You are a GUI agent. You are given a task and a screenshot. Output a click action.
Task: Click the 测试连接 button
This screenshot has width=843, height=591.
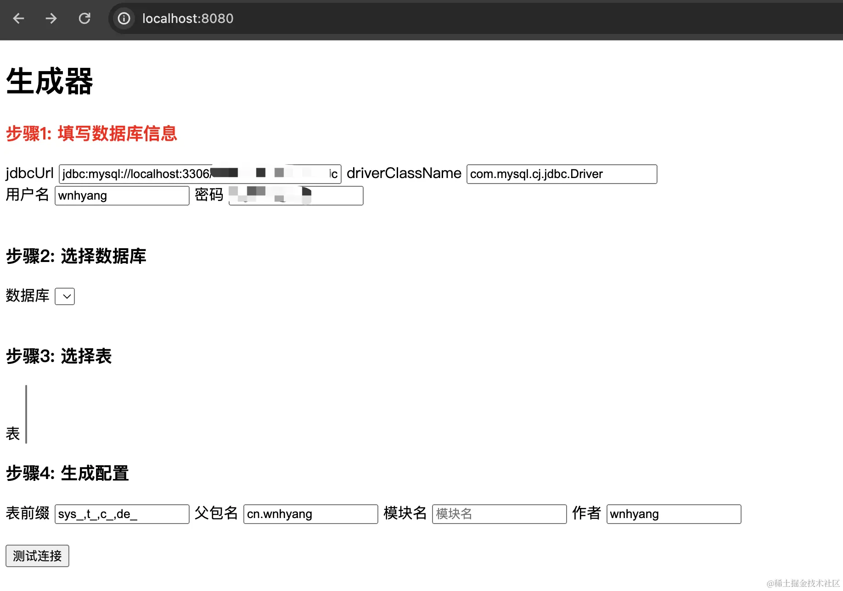(37, 556)
